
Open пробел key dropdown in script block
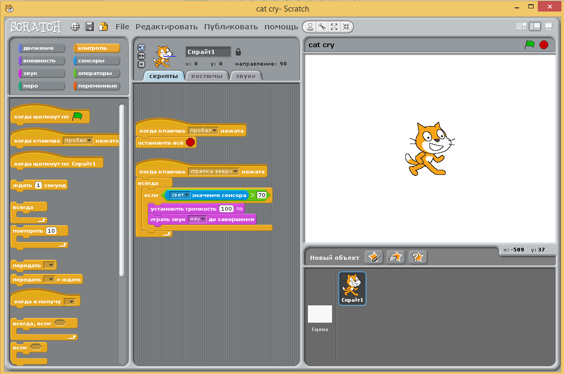pyautogui.click(x=203, y=130)
